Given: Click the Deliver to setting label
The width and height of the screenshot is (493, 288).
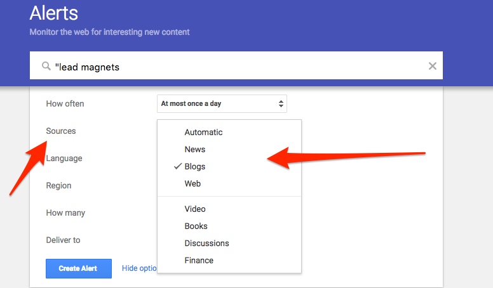Looking at the screenshot, I should (63, 240).
